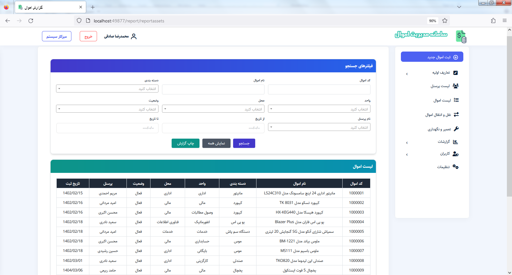This screenshot has height=275, width=512.
Task: Click the wrench icon for تعمیر و نگهداری
Action: click(456, 129)
